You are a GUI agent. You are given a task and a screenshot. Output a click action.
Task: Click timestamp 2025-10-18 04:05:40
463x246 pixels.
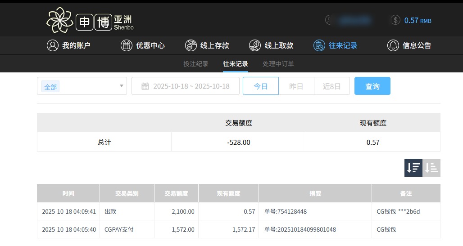(x=69, y=229)
